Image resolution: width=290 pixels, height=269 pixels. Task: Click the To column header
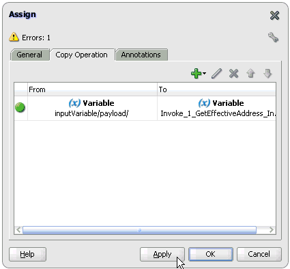[216, 89]
